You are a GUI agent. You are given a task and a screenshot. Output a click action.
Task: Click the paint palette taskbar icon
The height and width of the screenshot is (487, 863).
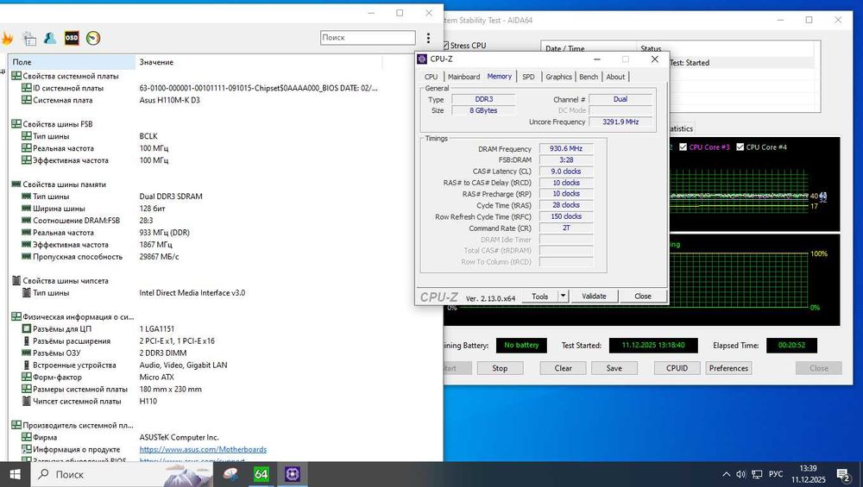point(230,474)
